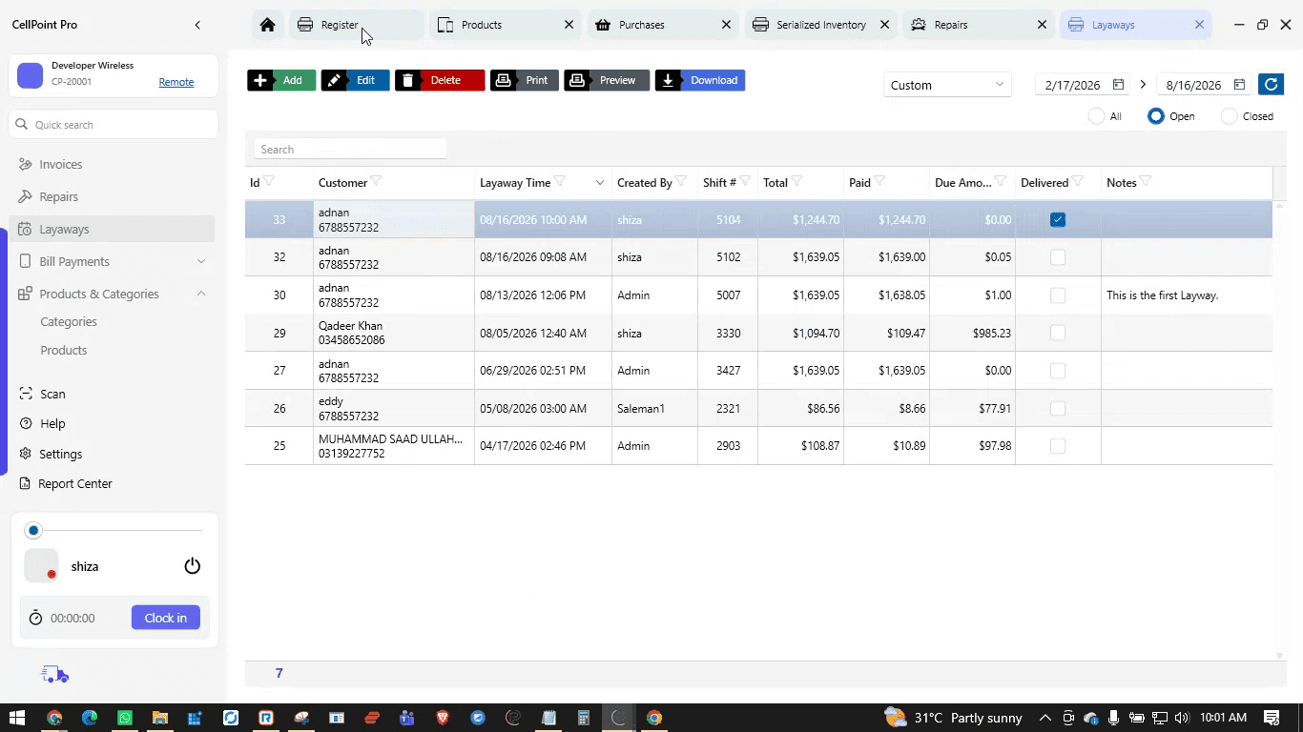Click the Search box above the table
Viewport: 1303px width, 732px height.
point(350,150)
